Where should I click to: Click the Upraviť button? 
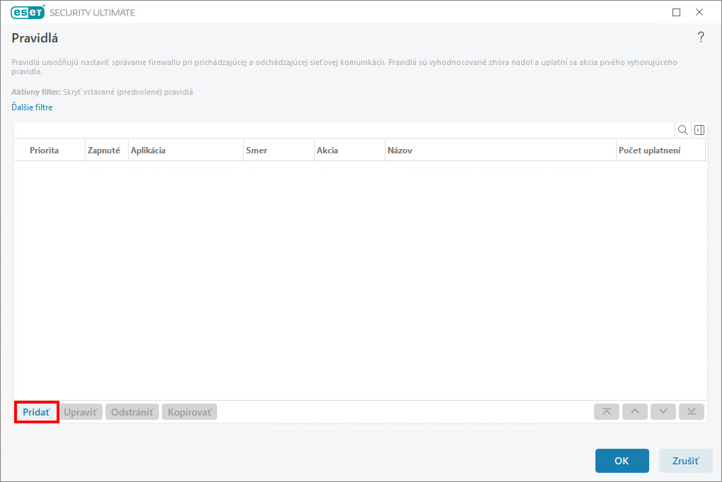81,412
